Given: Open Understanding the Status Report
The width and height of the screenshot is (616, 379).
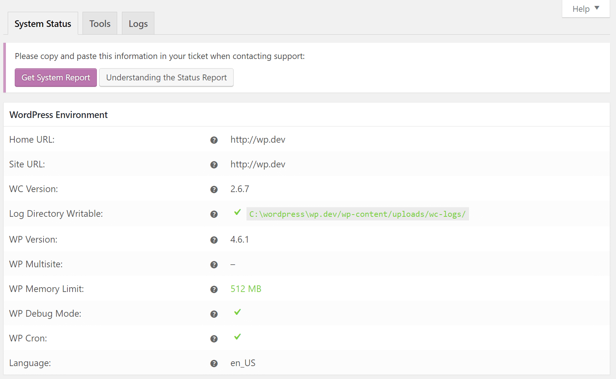Looking at the screenshot, I should [x=166, y=77].
